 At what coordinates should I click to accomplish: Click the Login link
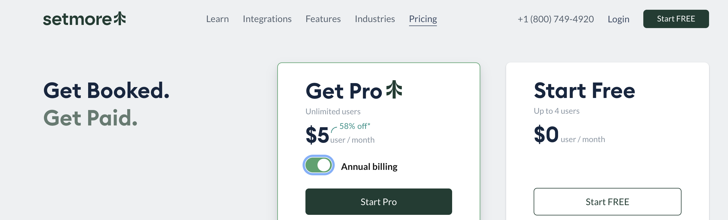618,19
